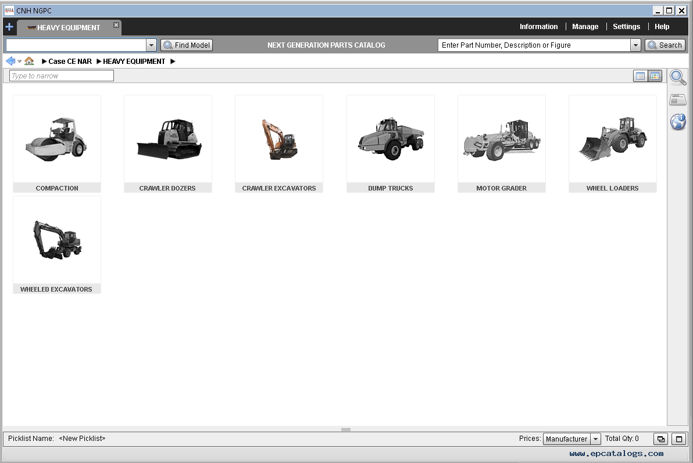The height and width of the screenshot is (463, 693).
Task: Open the Manage menu
Action: point(585,27)
